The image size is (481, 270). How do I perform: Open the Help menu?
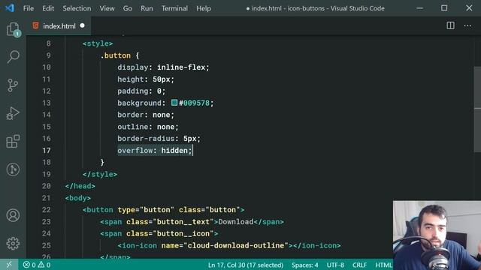click(x=204, y=8)
